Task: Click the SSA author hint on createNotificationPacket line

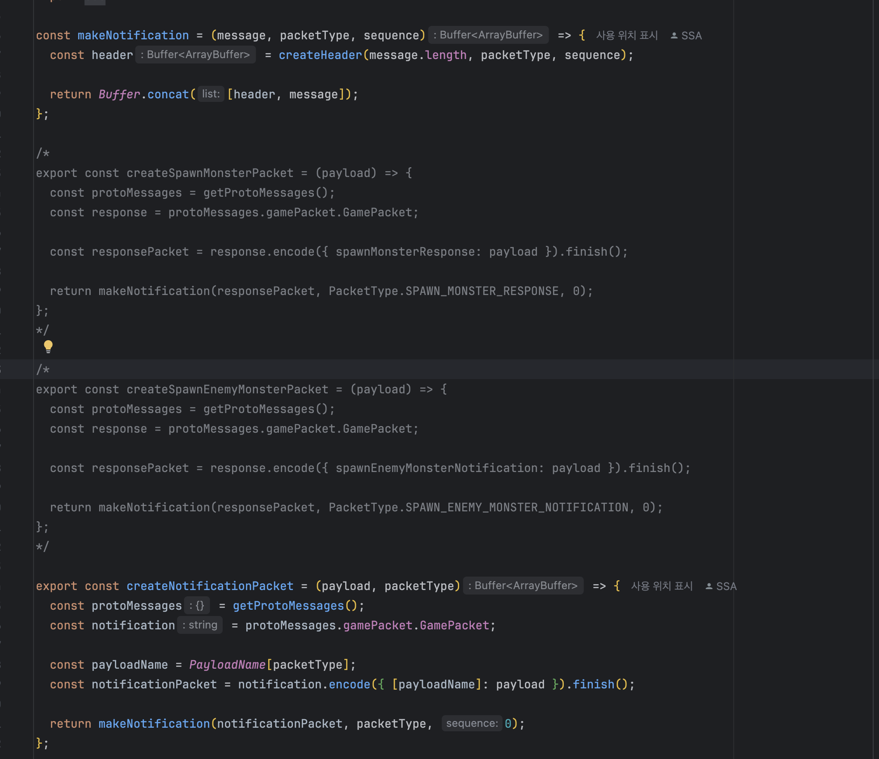Action: click(x=721, y=586)
